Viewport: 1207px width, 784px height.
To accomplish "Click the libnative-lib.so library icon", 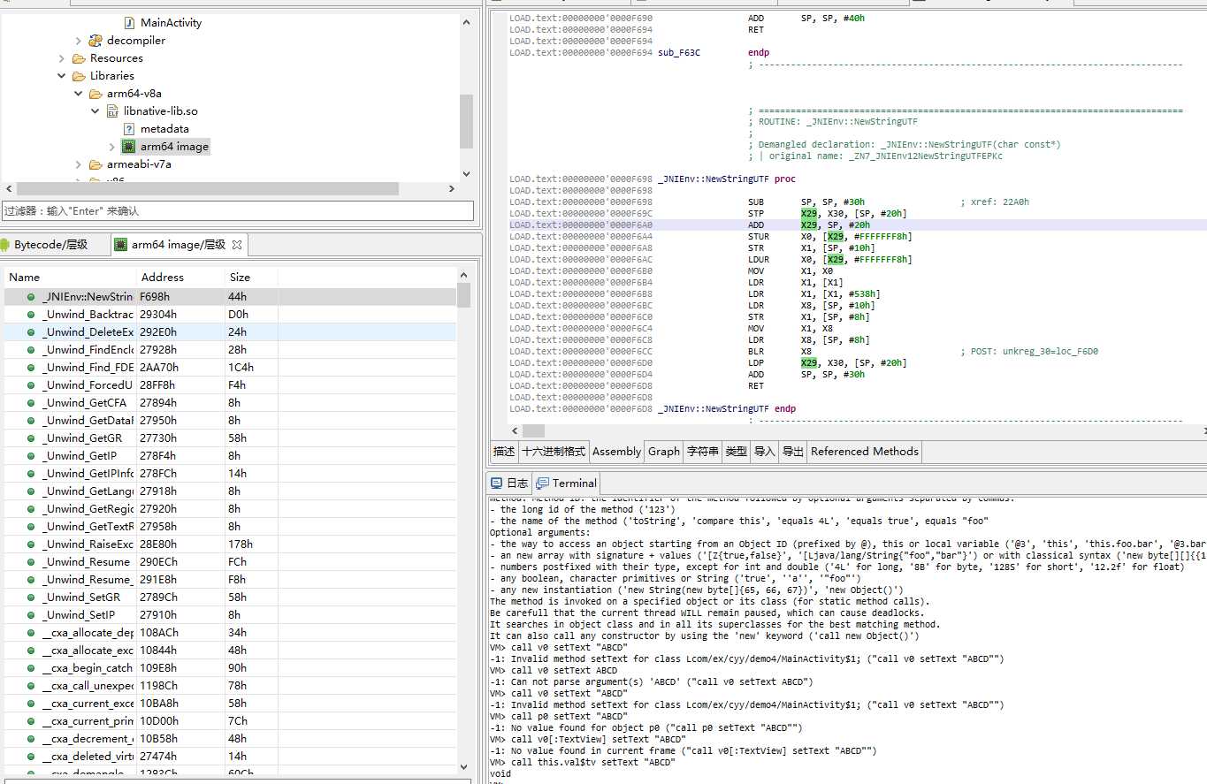I will 112,111.
